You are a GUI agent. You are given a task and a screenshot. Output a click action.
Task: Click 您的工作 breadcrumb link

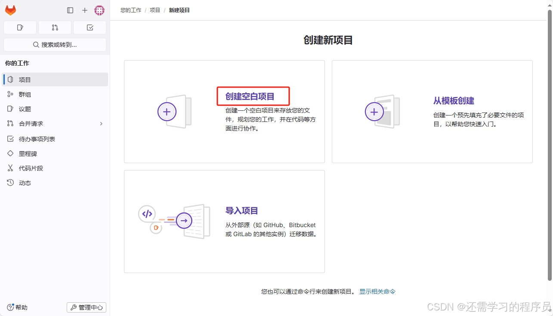pyautogui.click(x=131, y=10)
